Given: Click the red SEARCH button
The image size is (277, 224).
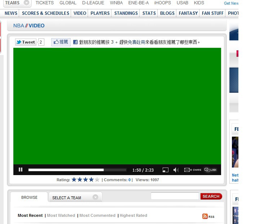Looking at the screenshot, I should point(211,196).
